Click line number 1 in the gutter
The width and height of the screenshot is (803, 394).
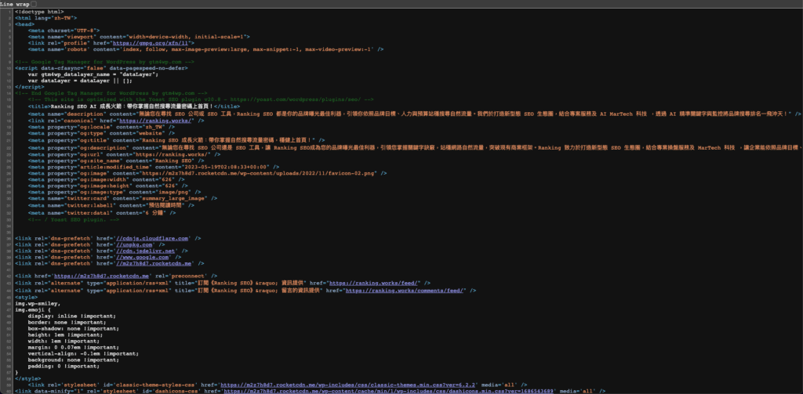pyautogui.click(x=6, y=13)
